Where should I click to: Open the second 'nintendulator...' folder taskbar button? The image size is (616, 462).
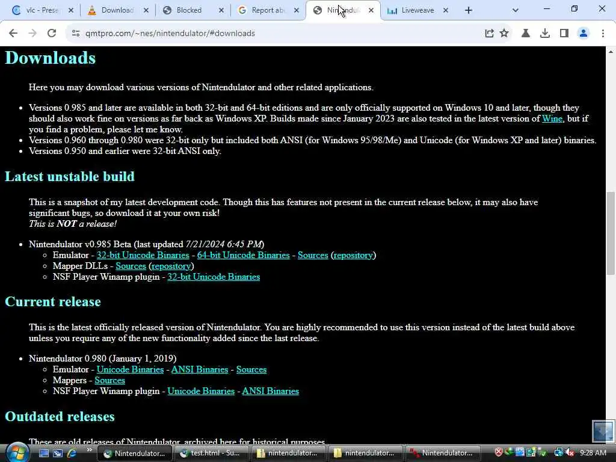[365, 453]
